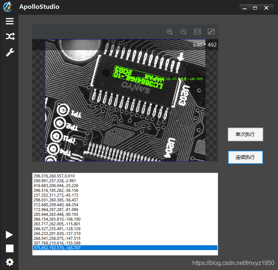Click the 单次执行 button

tap(246, 134)
